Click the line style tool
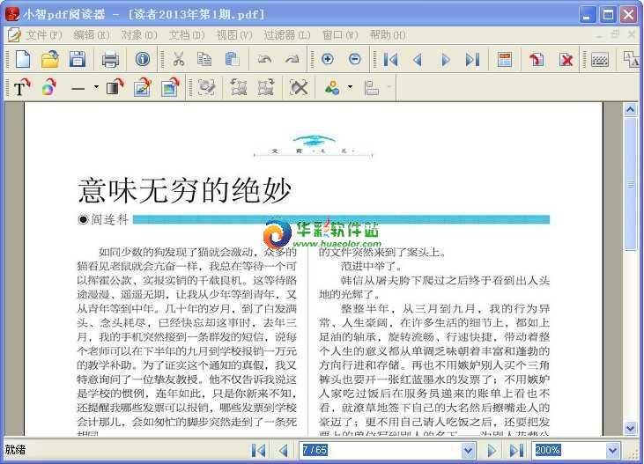The image size is (644, 464). (78, 87)
